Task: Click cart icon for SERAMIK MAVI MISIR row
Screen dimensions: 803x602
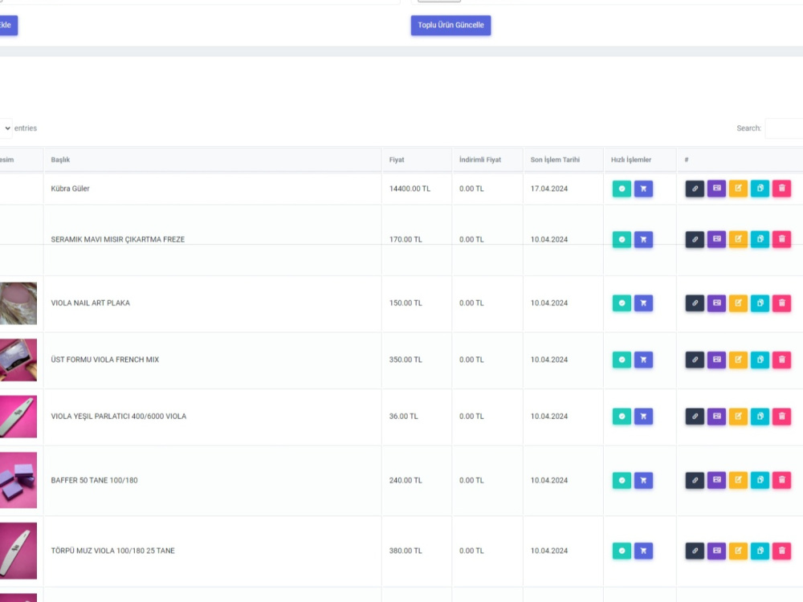Action: [643, 239]
